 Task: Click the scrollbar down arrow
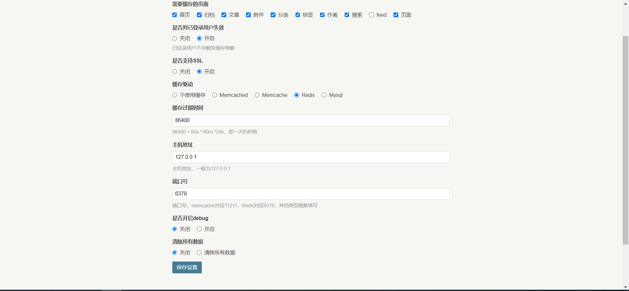pos(625,287)
